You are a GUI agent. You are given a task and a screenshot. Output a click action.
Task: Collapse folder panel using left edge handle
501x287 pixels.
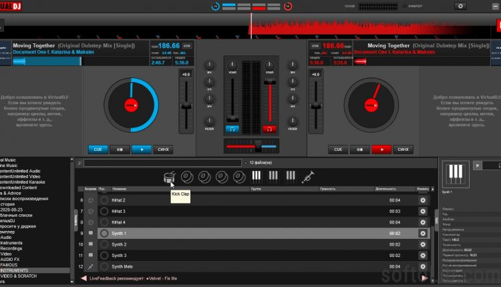click(76, 220)
